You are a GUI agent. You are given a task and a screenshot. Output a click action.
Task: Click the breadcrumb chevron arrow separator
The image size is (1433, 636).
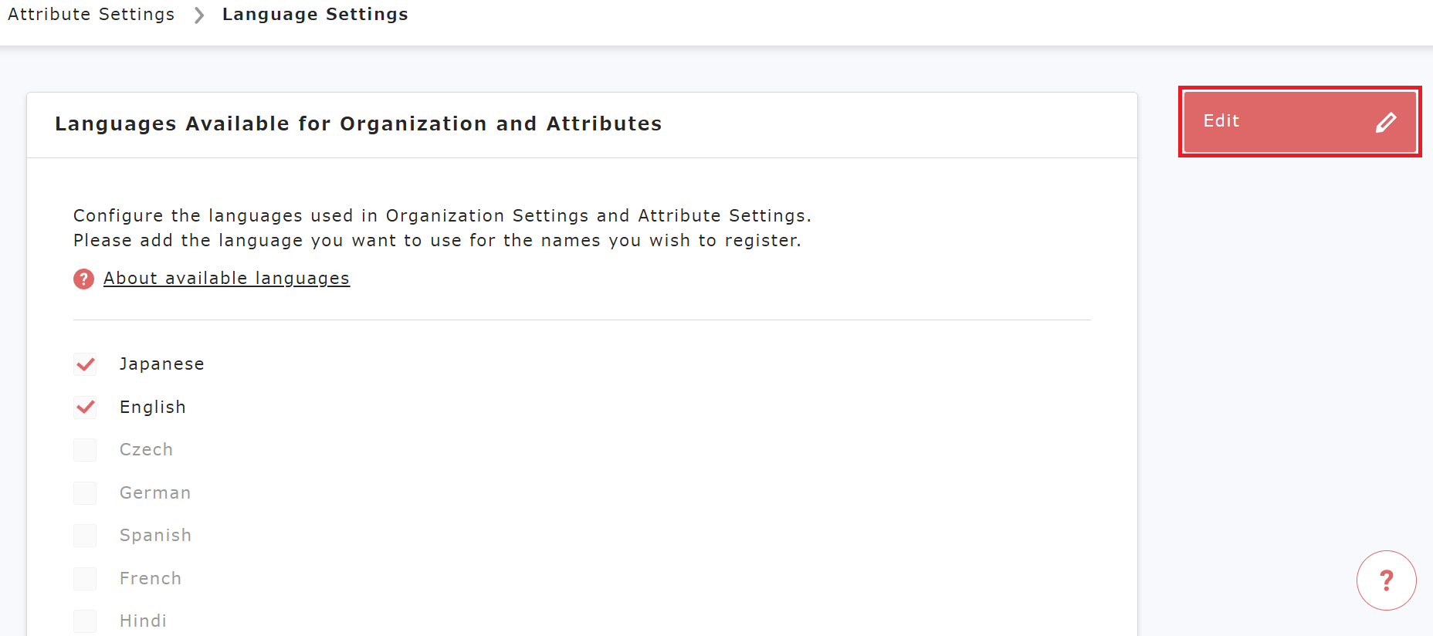(x=199, y=15)
